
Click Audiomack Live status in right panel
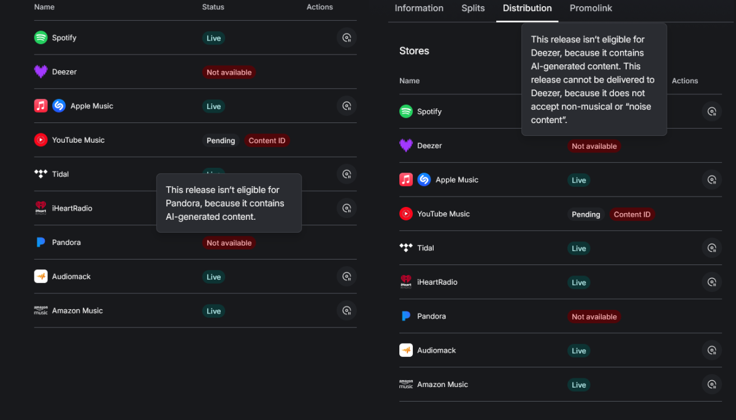click(x=579, y=351)
